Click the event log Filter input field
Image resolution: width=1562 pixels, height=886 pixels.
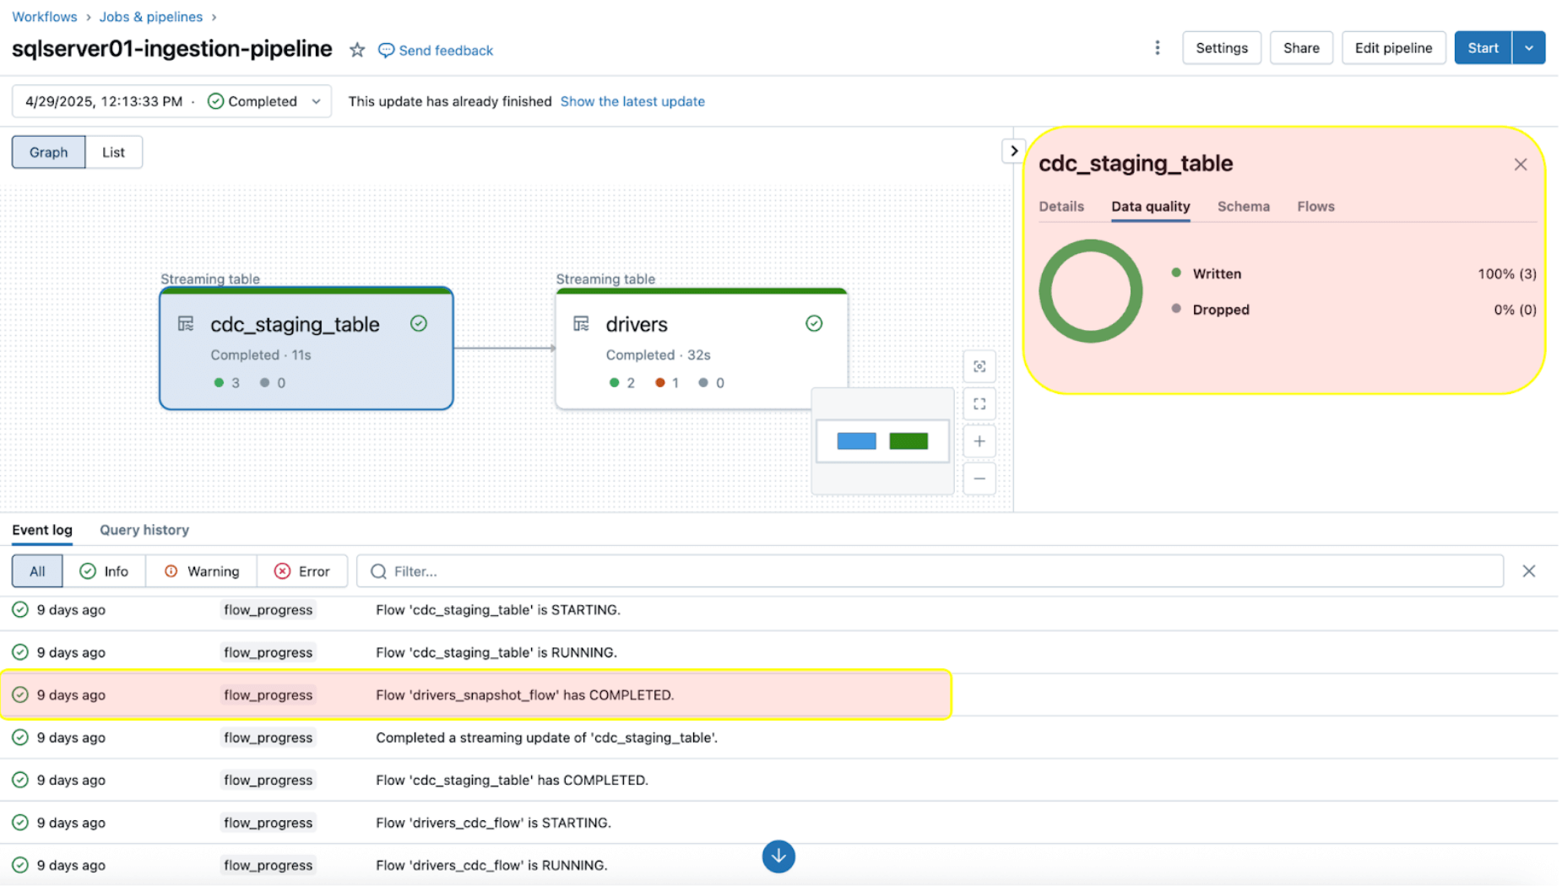[x=929, y=571]
